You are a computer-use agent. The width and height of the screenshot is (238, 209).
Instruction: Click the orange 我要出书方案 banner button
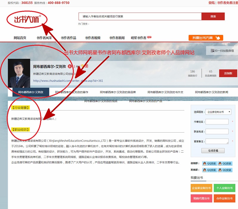206,38
